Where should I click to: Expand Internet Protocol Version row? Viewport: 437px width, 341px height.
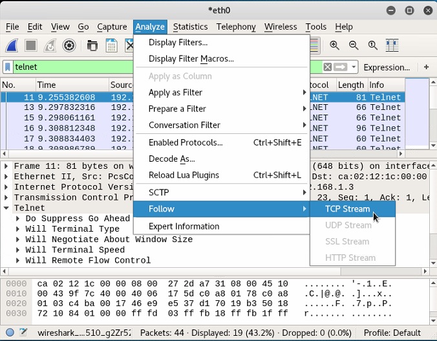pyautogui.click(x=6, y=187)
